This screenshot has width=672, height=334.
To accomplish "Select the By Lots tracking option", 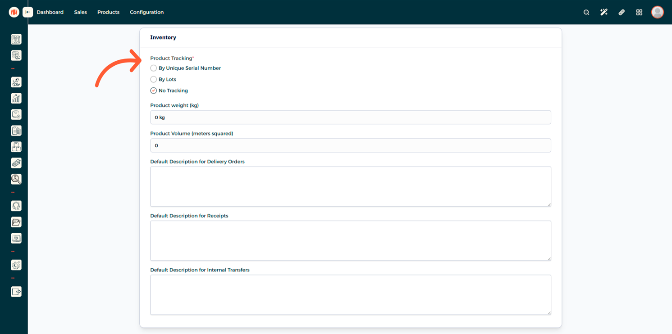I will pyautogui.click(x=154, y=79).
